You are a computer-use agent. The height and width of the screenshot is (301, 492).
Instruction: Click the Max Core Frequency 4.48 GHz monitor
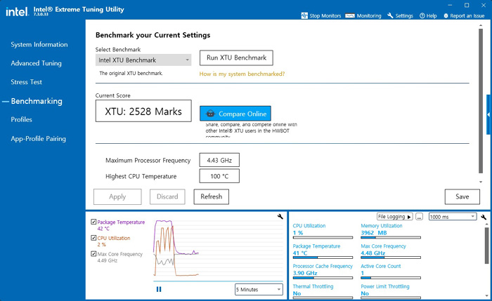pyautogui.click(x=391, y=251)
